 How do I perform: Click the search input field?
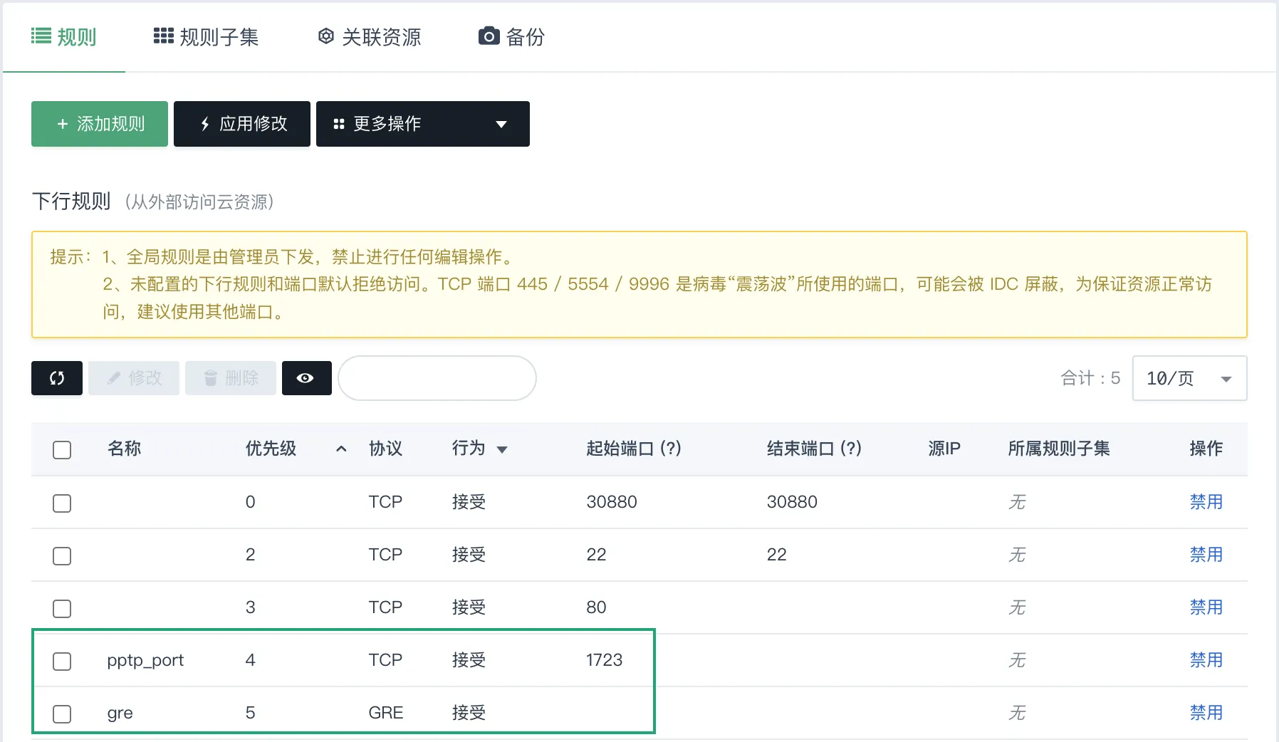tap(437, 378)
